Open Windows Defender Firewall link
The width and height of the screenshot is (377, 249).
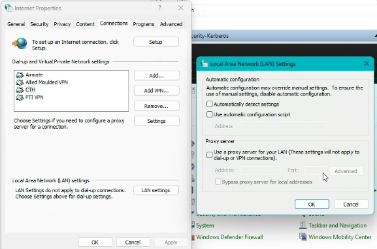point(229,237)
